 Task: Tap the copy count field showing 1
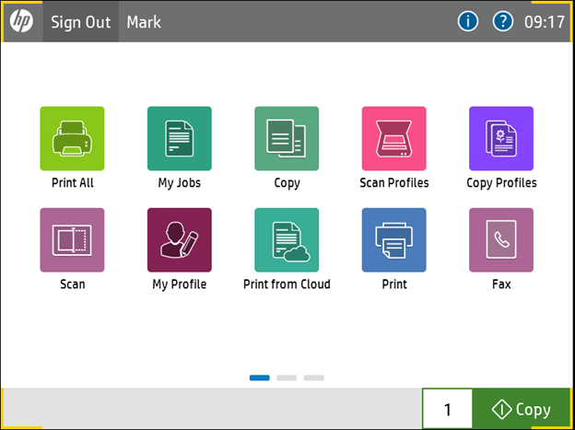click(447, 410)
